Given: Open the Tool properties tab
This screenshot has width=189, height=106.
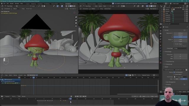Looking at the screenshot, I should [x=161, y=27].
